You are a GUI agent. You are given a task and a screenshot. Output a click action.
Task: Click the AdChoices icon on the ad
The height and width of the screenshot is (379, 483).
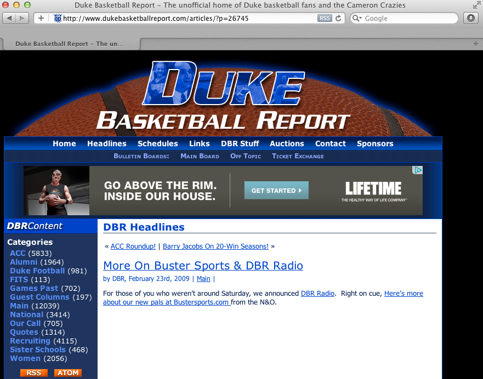coord(417,170)
